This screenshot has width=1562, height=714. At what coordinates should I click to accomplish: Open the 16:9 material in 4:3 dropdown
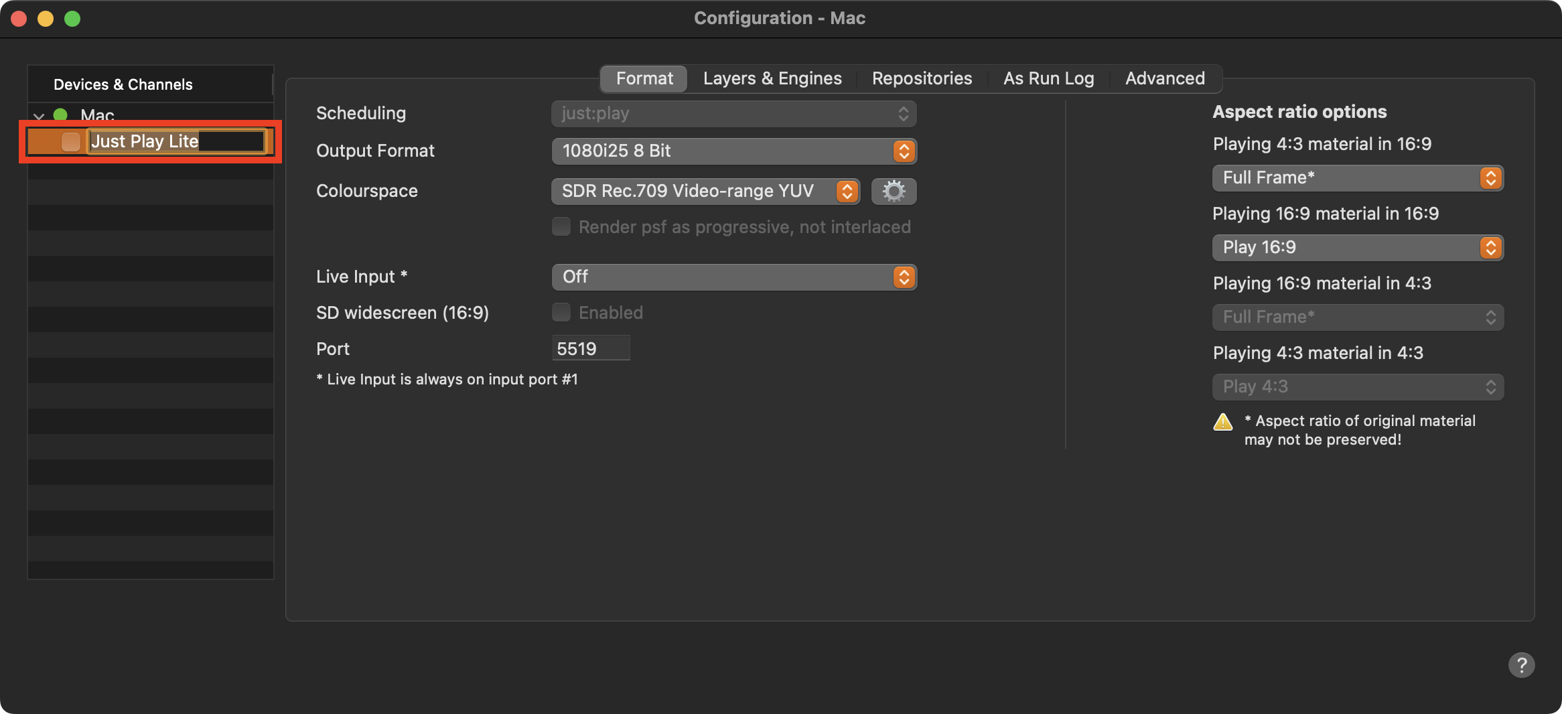[x=1358, y=317]
